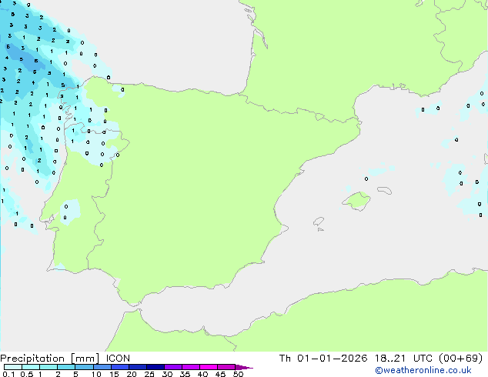Click the Ibiza island outline
Image resolution: width=488 pixels, height=377 pixels.
tap(319, 222)
